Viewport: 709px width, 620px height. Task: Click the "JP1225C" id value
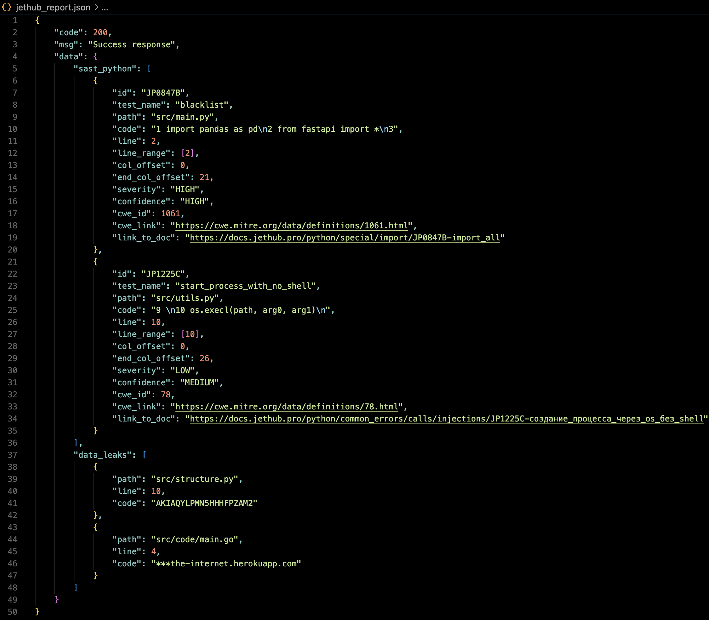coord(163,274)
